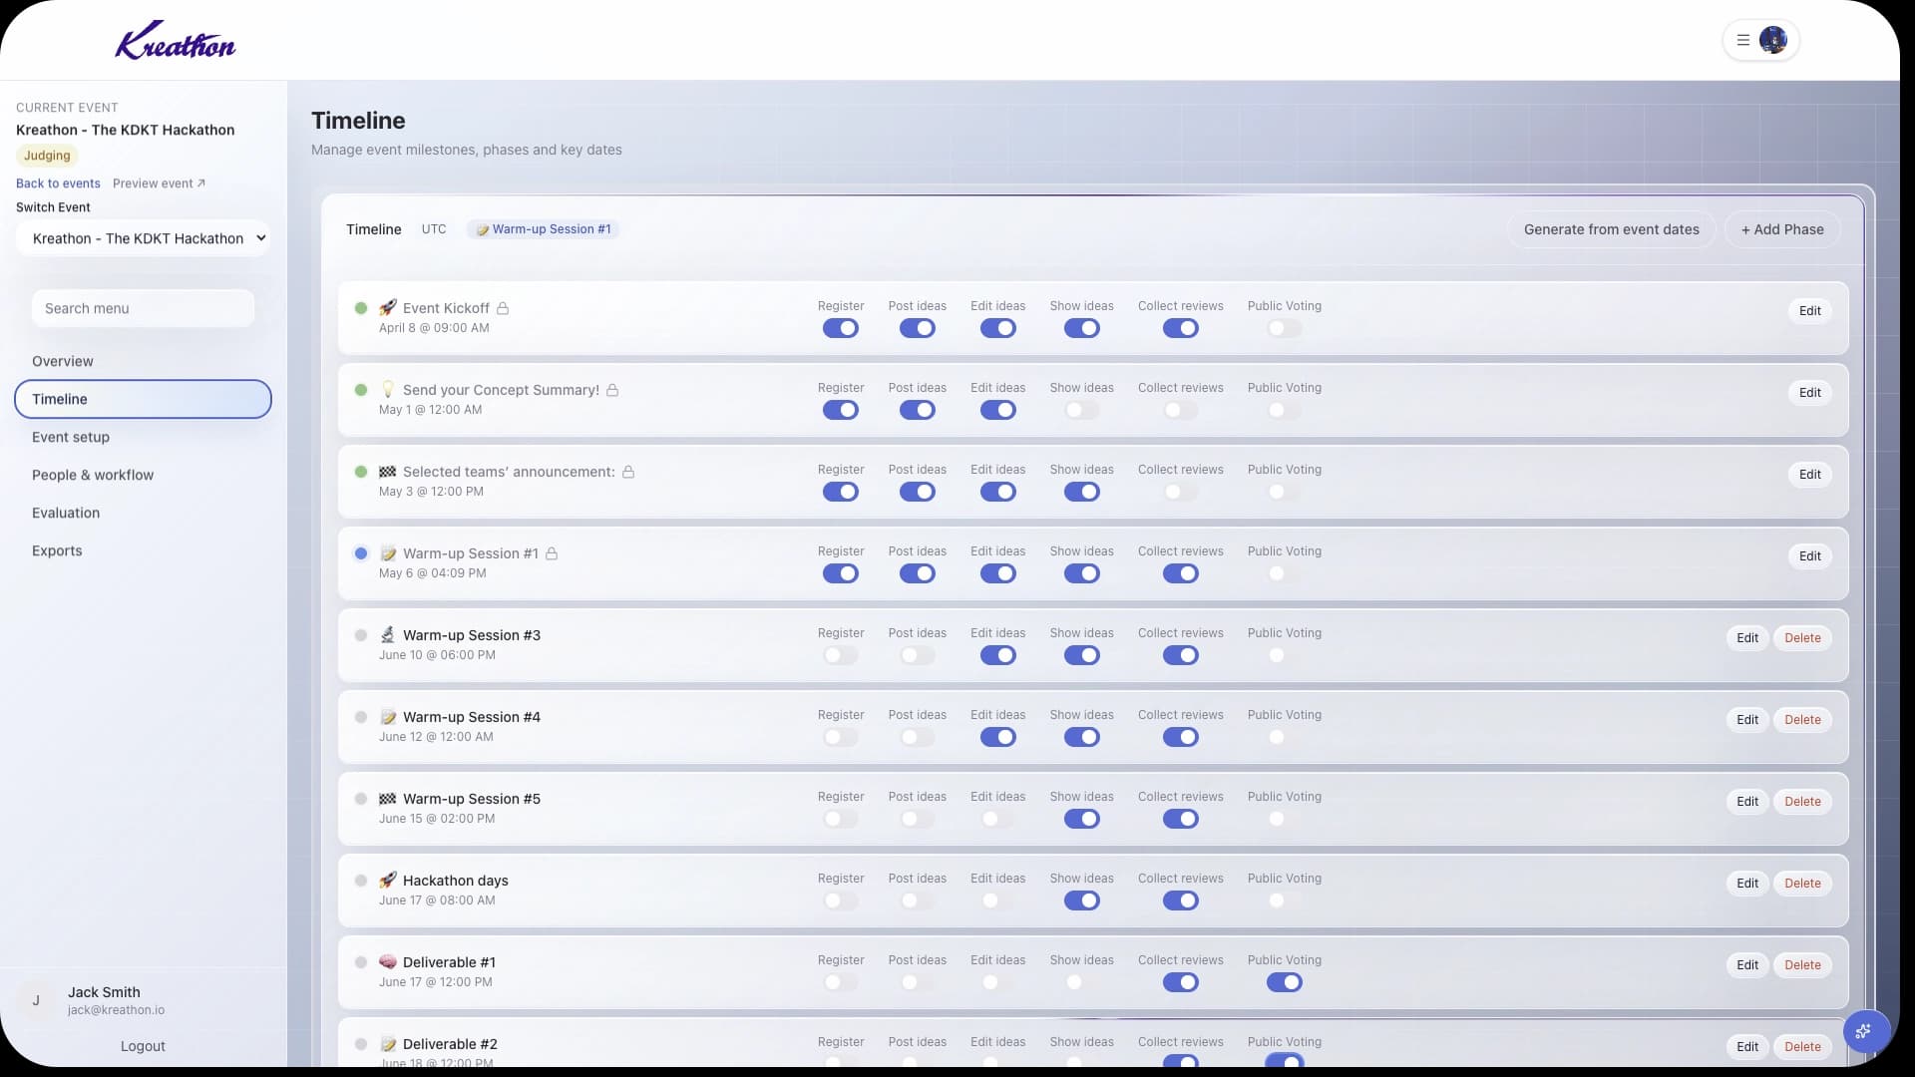Enable Show ideas for Send your Concept Summary
1915x1077 pixels.
pyautogui.click(x=1082, y=410)
